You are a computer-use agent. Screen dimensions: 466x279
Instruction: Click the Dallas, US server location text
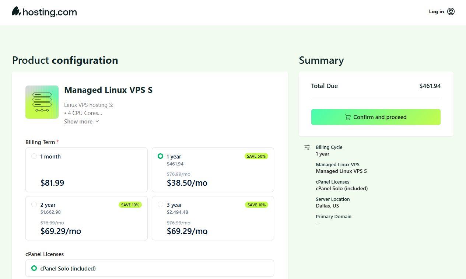click(327, 206)
